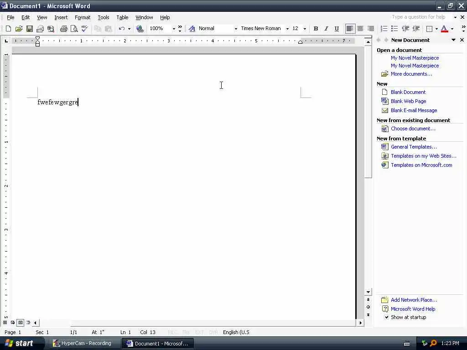Open the undo history dropdown arrow
467x350 pixels.
(129, 29)
